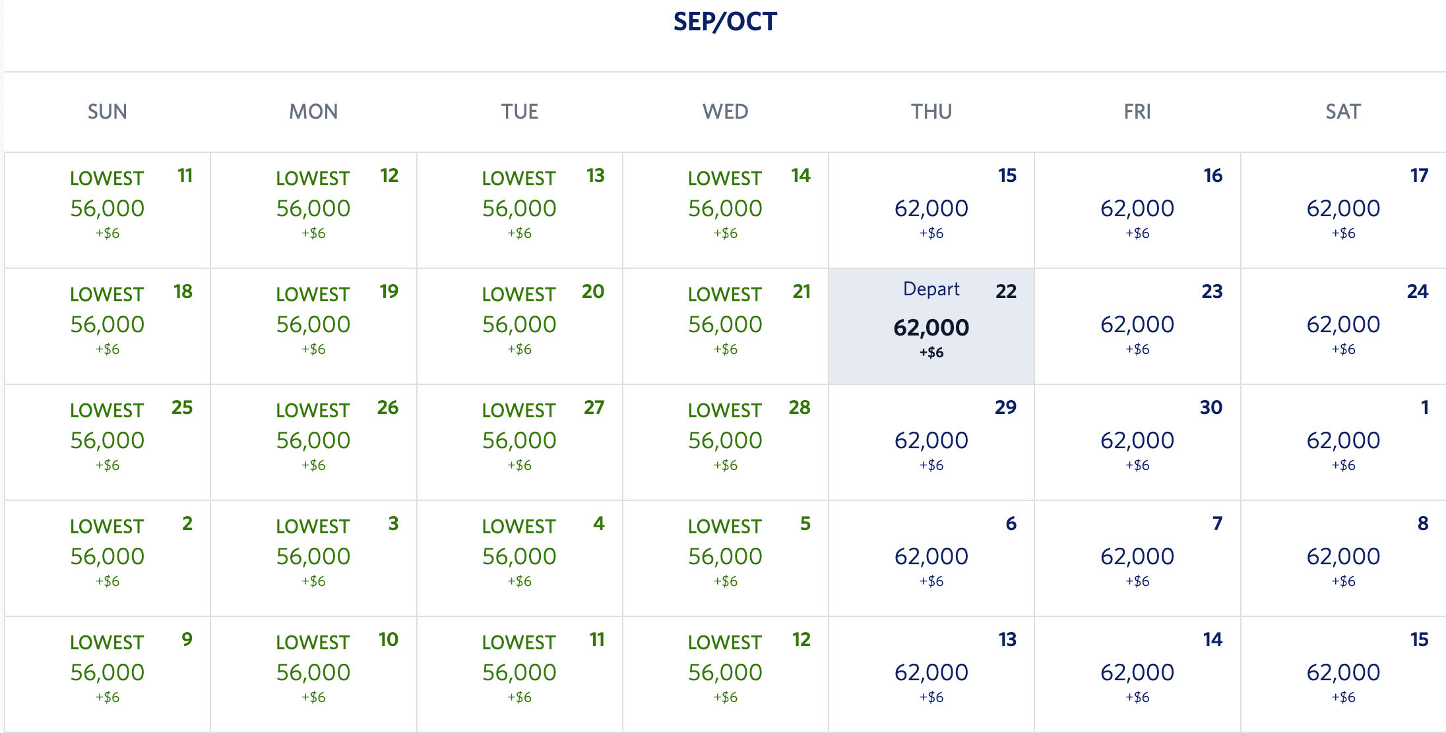
Task: Select the LOWEST label on September 12
Action: pos(313,177)
